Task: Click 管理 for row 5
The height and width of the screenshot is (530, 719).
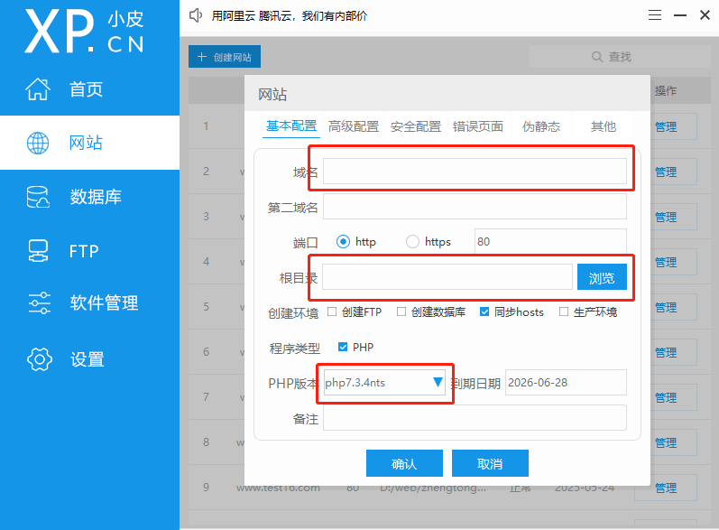Action: click(x=666, y=307)
